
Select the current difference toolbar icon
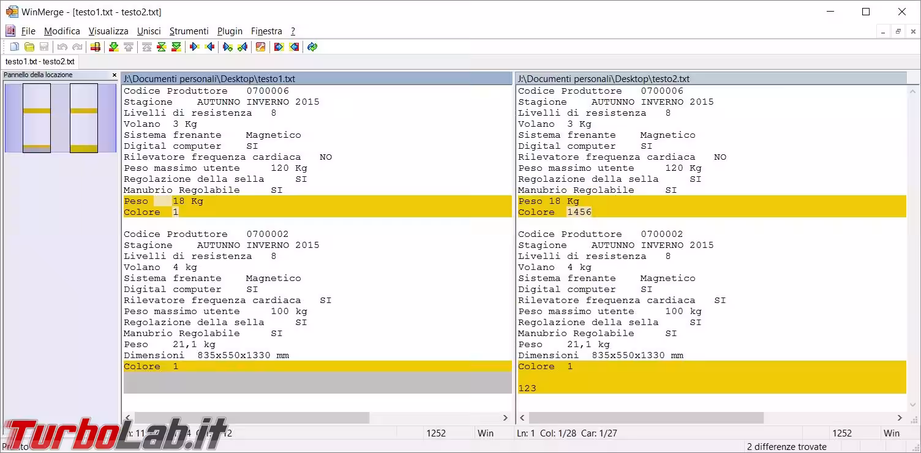162,47
